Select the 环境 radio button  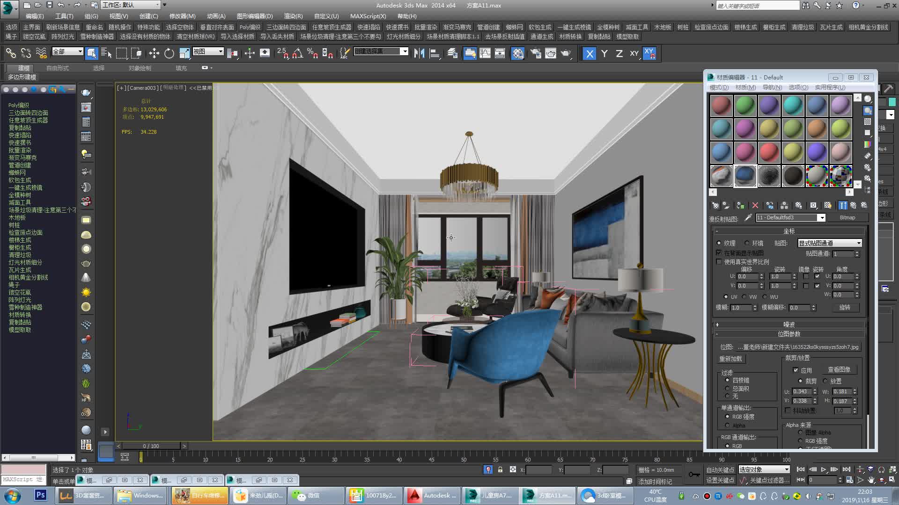[x=747, y=243]
